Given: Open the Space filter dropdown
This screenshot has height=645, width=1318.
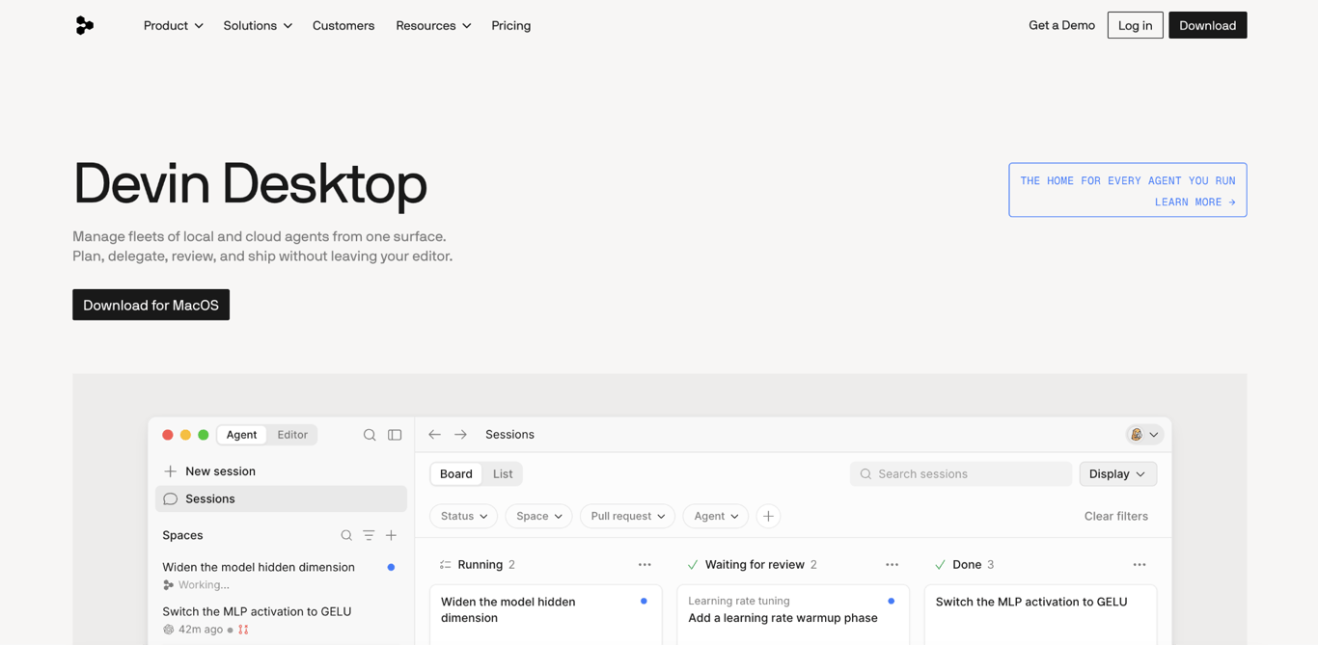Looking at the screenshot, I should (x=538, y=516).
